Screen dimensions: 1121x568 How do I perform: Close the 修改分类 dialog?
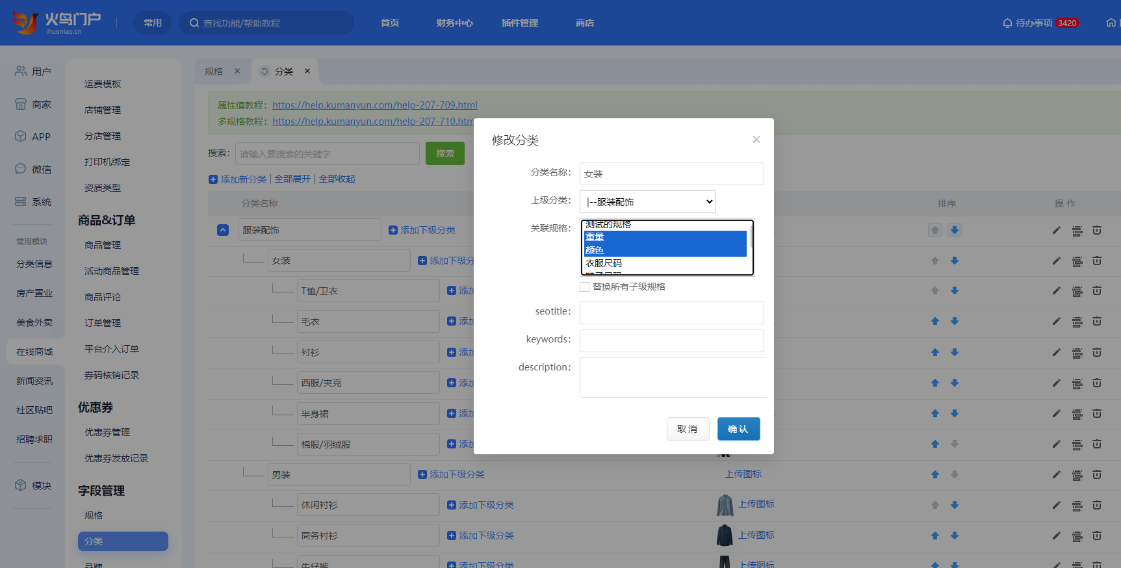click(756, 140)
